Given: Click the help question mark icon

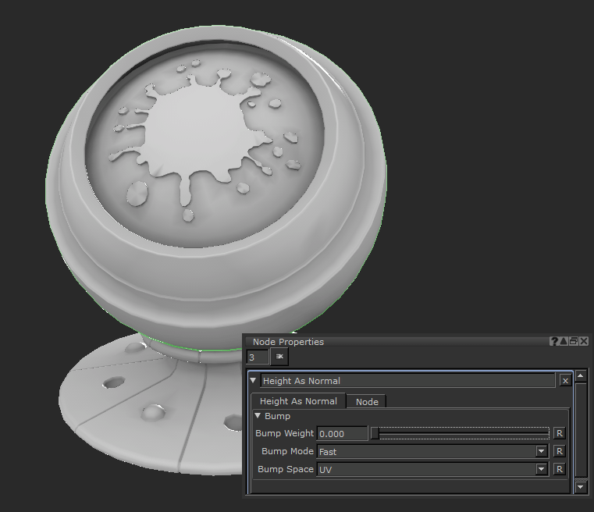Looking at the screenshot, I should coord(554,342).
